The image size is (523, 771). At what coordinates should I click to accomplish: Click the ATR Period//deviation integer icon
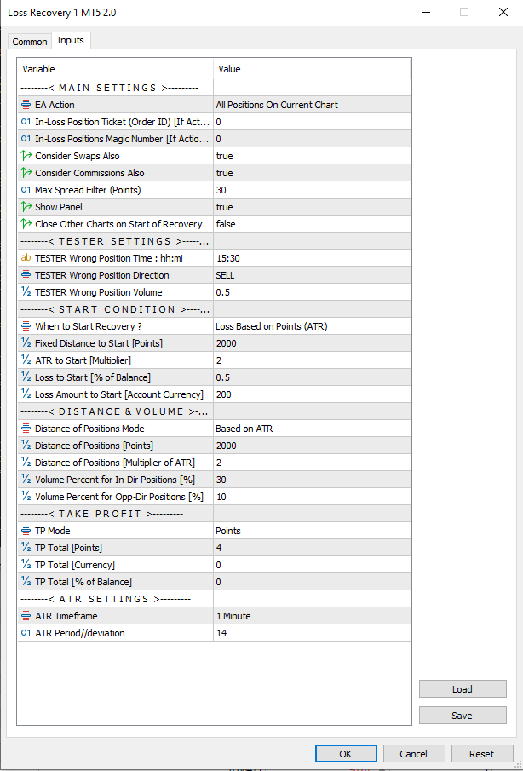point(26,633)
